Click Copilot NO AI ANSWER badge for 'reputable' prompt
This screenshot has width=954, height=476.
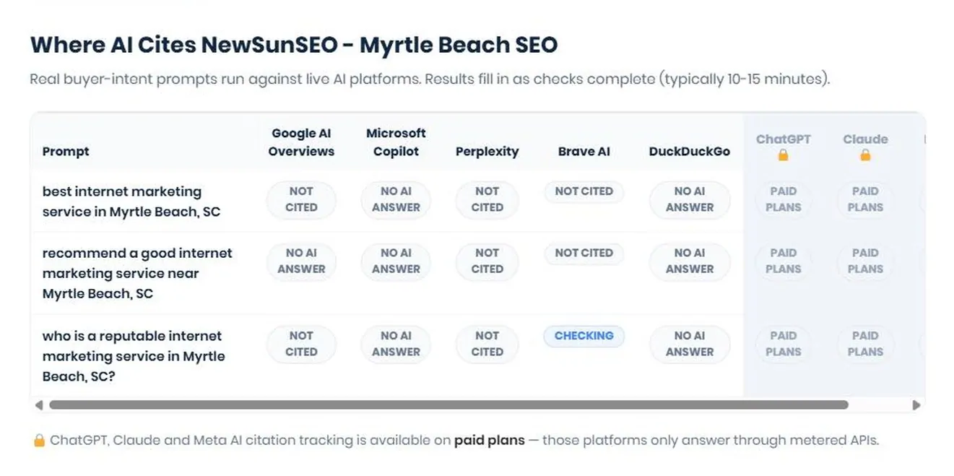396,344
